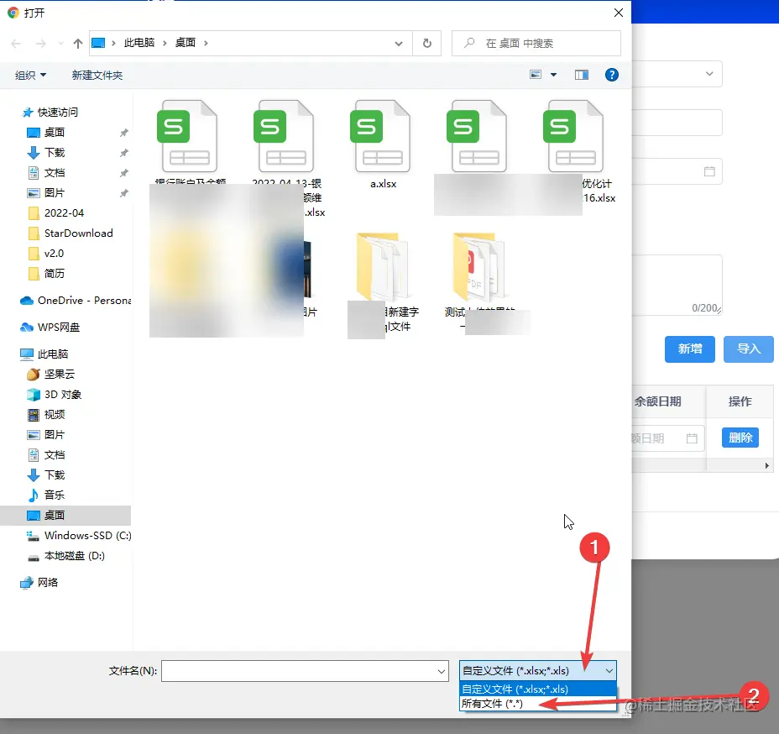Click 此电脑 in the address breadcrumb
This screenshot has width=779, height=734.
139,43
